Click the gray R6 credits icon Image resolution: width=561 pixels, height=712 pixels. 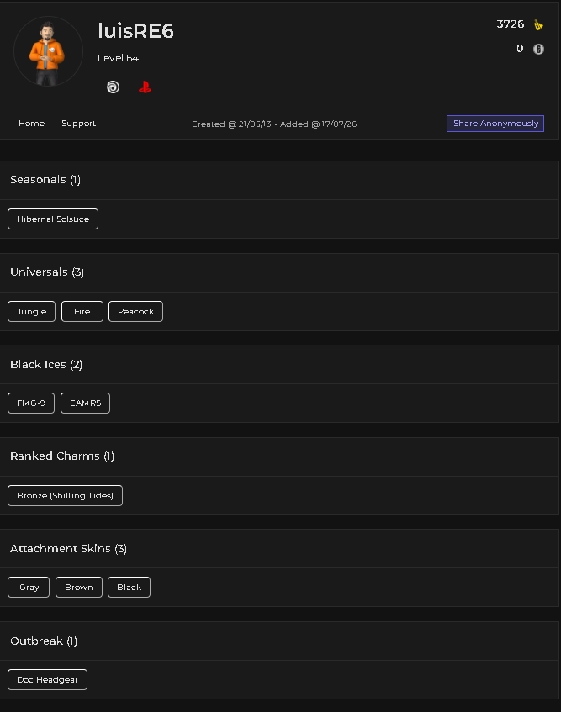pyautogui.click(x=538, y=49)
